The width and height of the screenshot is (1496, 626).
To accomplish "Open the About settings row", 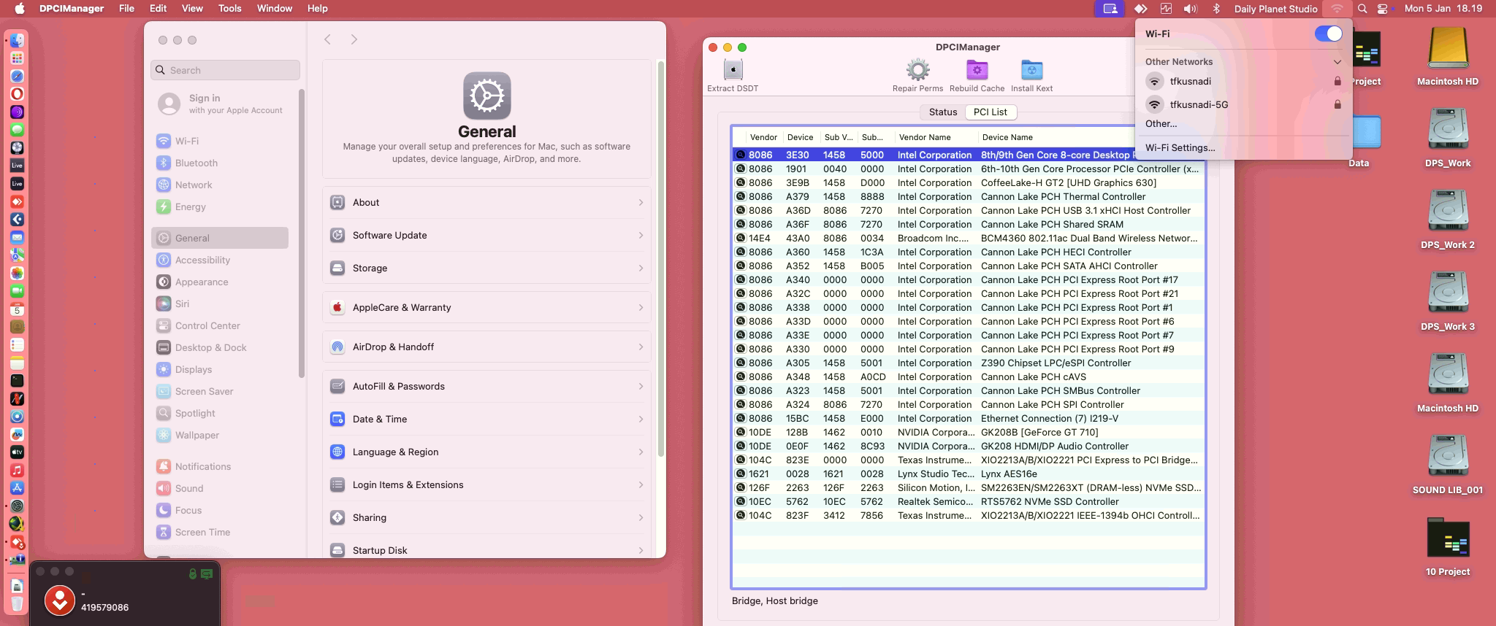I will pos(486,202).
